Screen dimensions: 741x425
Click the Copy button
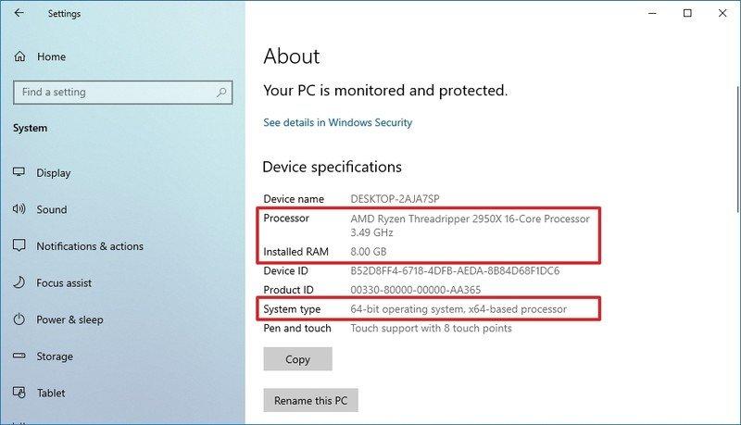(297, 359)
